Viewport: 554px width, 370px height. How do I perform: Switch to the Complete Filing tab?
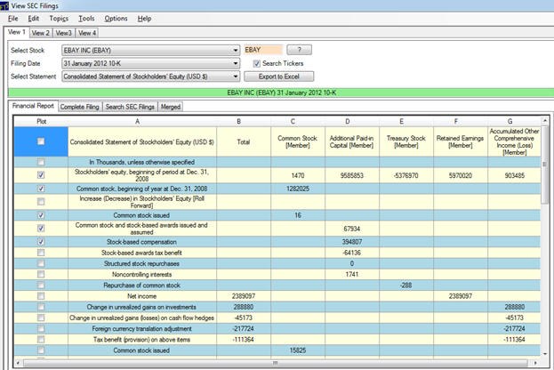[79, 107]
